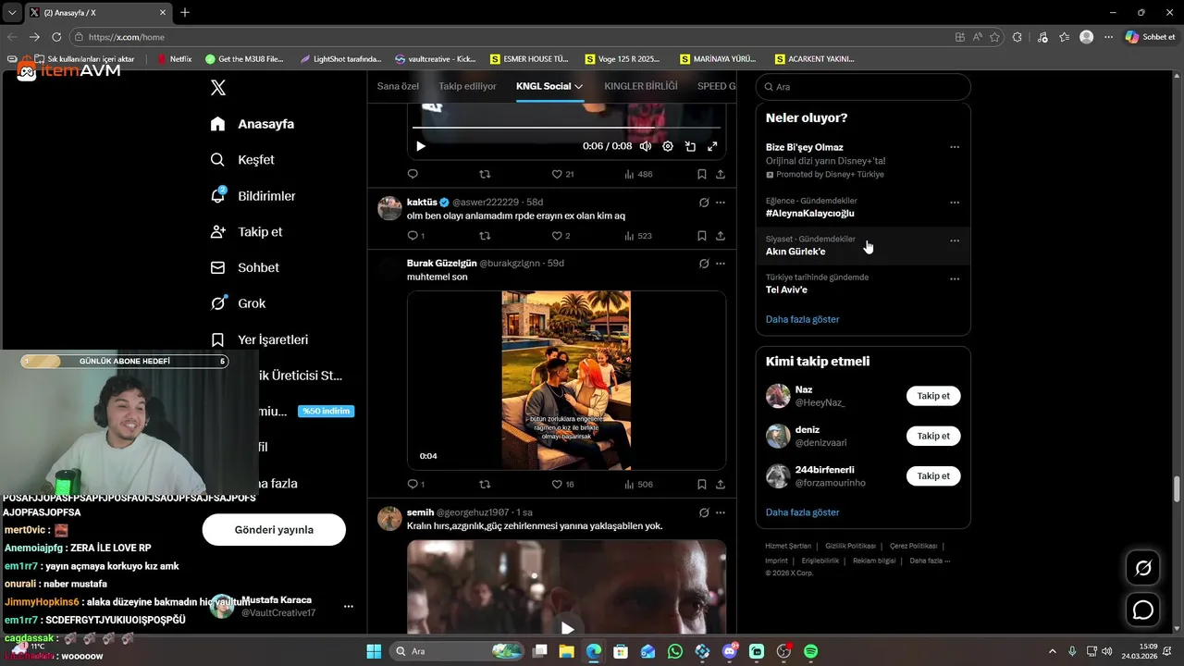Follow 244birfenerli with Takip et button
Screen dimensions: 1184x666
pos(933,475)
